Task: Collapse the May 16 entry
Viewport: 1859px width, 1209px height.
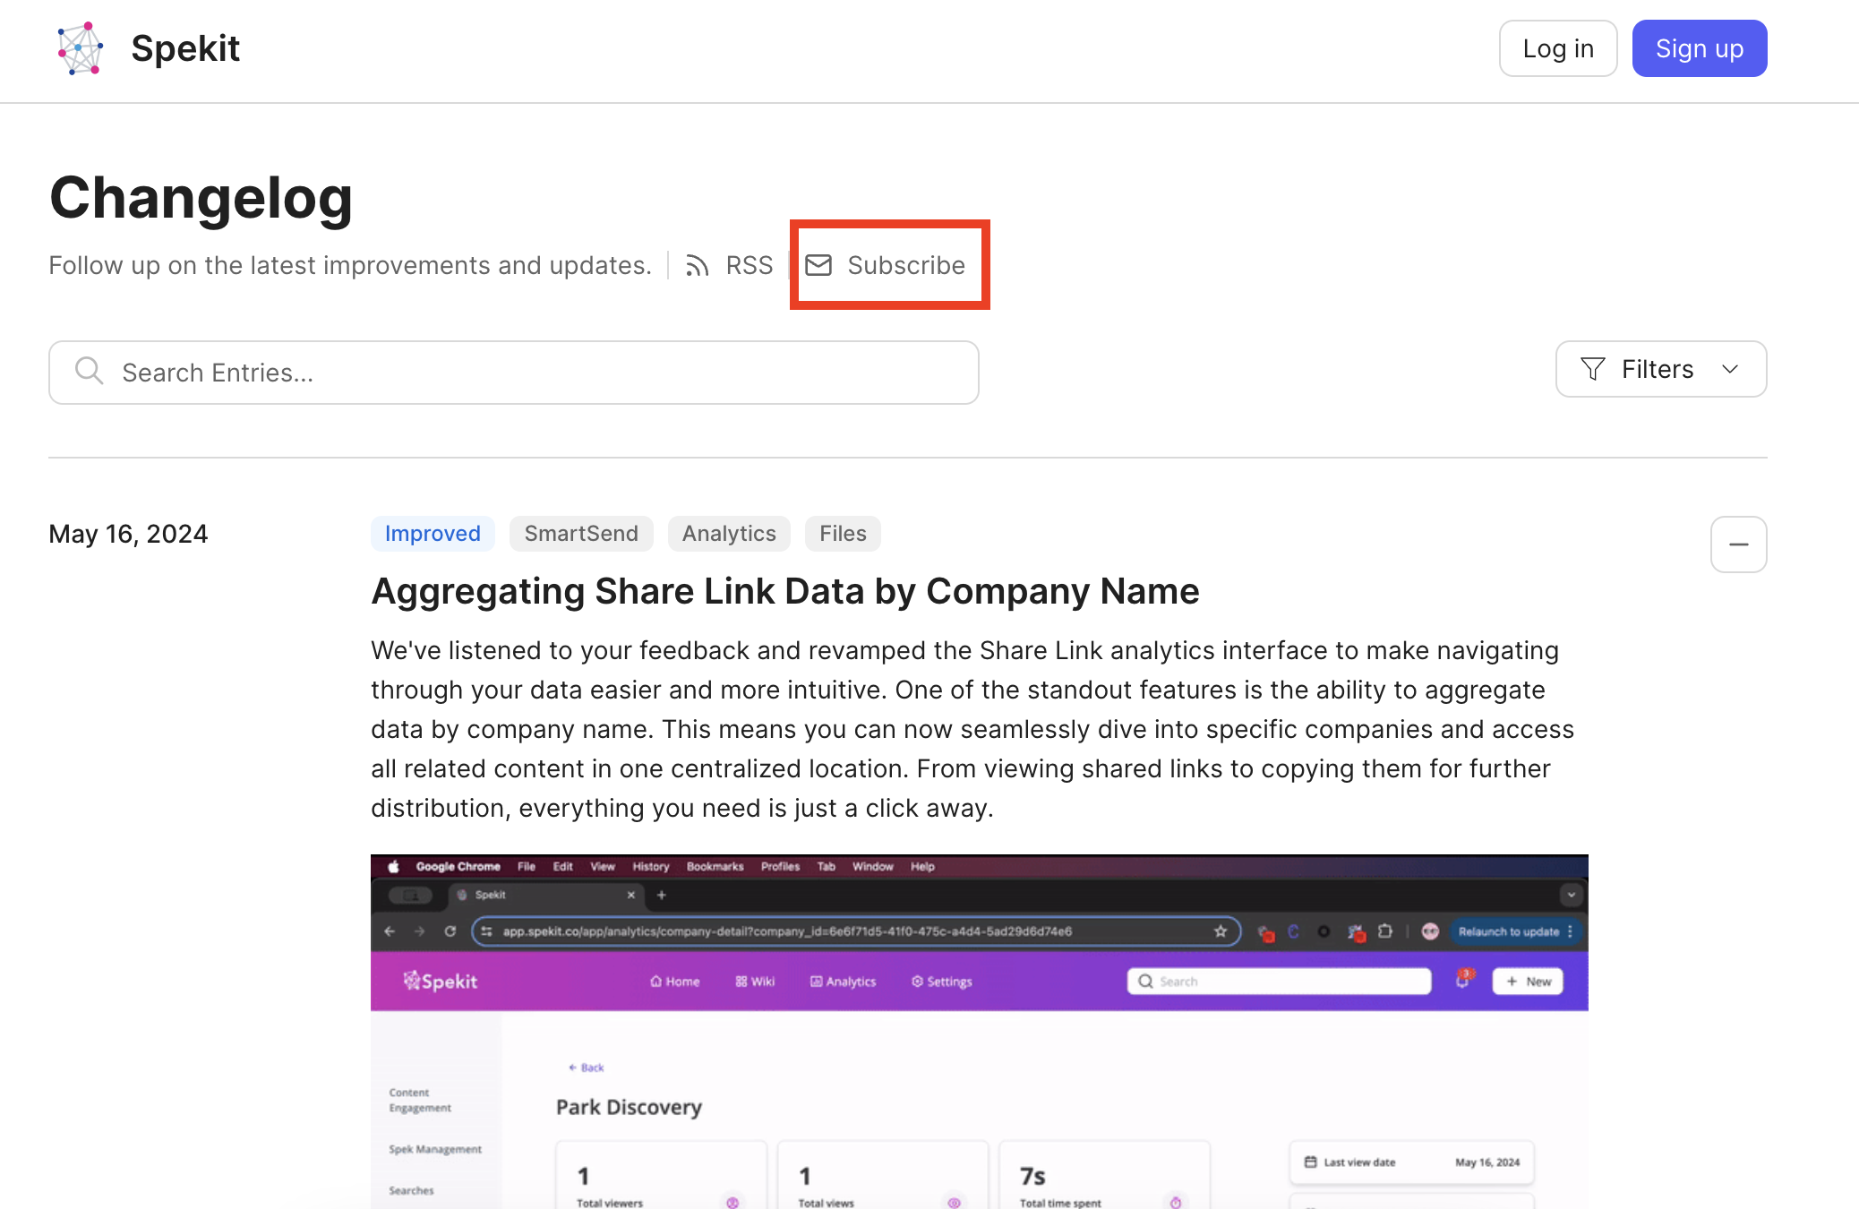Action: click(x=1738, y=544)
